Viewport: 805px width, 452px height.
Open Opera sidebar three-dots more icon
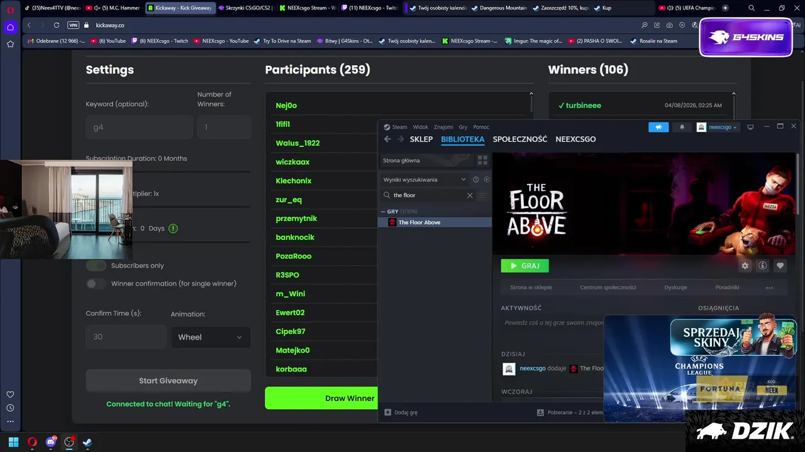pyautogui.click(x=10, y=421)
